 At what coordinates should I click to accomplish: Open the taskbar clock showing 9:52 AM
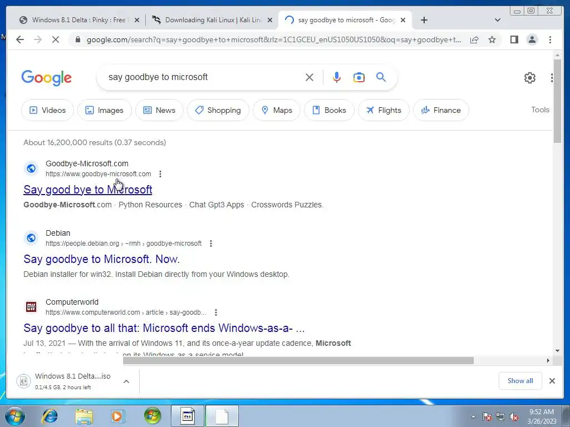coord(542,416)
